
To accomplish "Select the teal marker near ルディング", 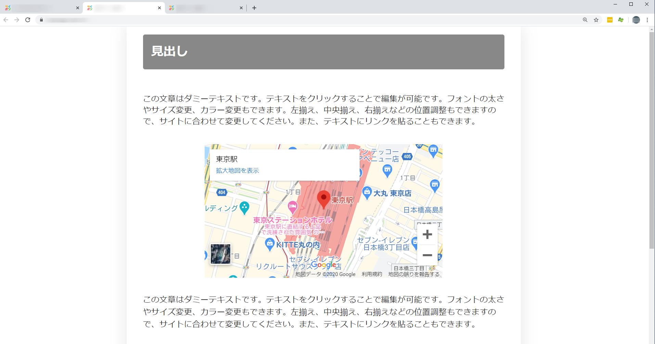I will click(x=244, y=208).
